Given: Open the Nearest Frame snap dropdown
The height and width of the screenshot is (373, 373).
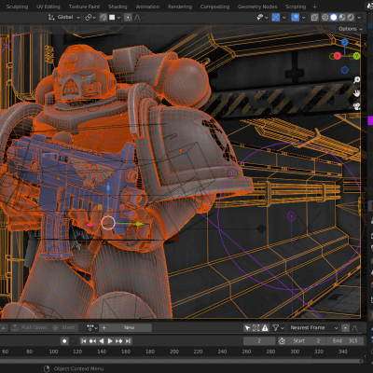Looking at the screenshot, I should 313,327.
